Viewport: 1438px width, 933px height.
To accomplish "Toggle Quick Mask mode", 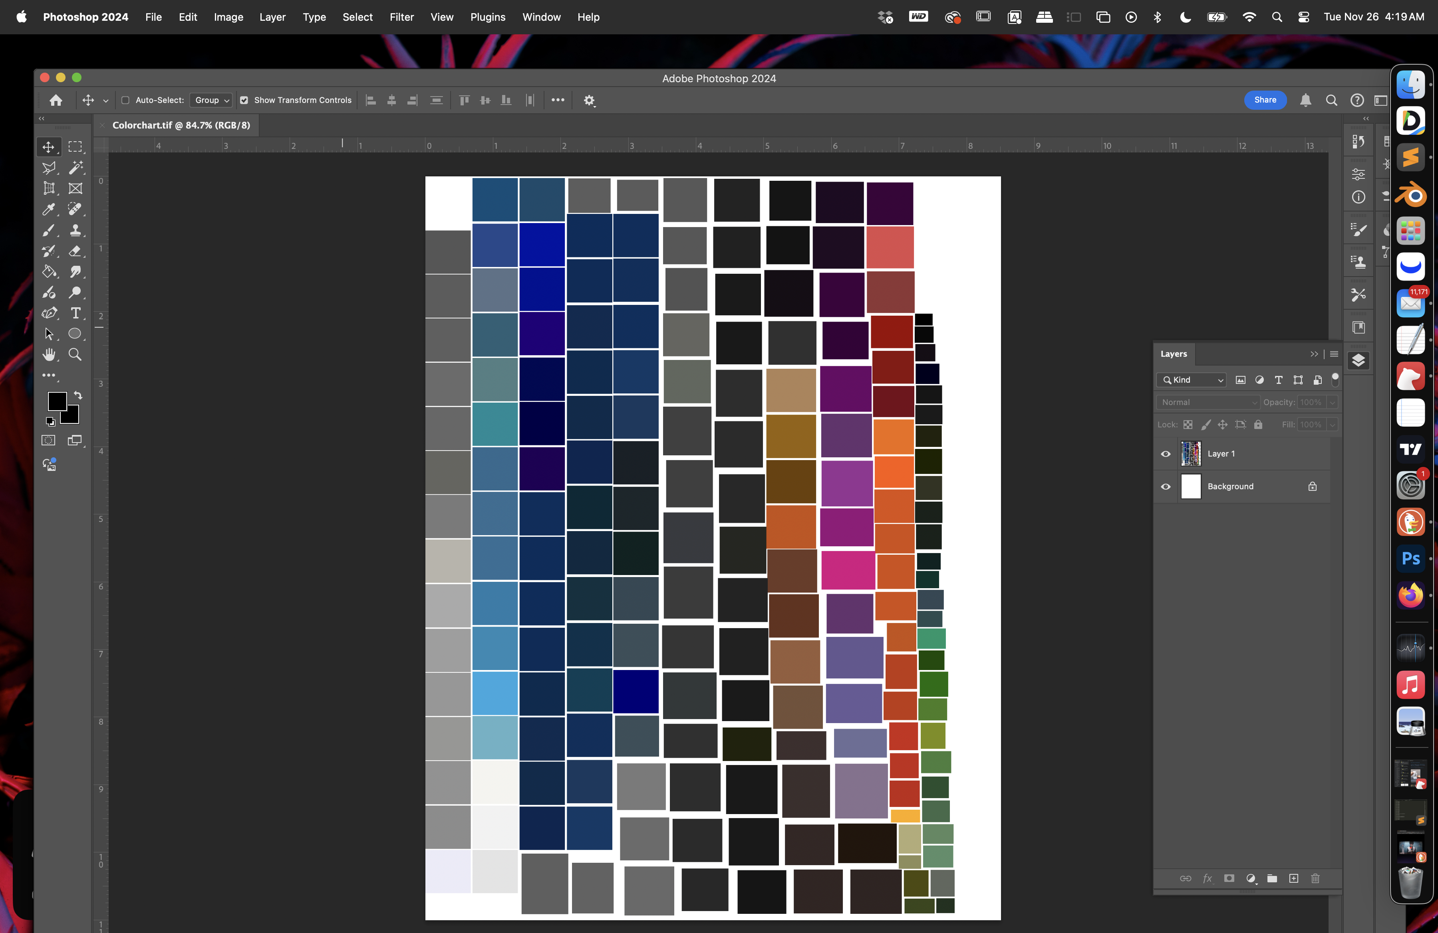I will pyautogui.click(x=48, y=441).
